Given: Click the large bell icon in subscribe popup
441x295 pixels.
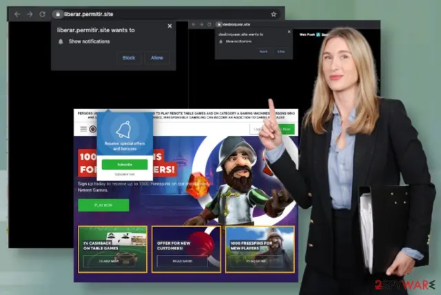Looking at the screenshot, I should click(x=124, y=130).
